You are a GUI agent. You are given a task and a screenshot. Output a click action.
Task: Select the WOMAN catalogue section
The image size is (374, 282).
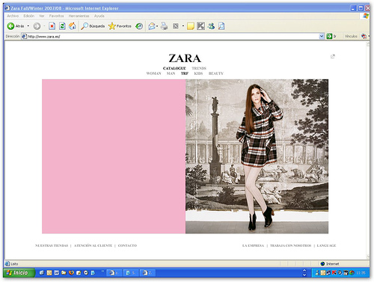click(153, 73)
